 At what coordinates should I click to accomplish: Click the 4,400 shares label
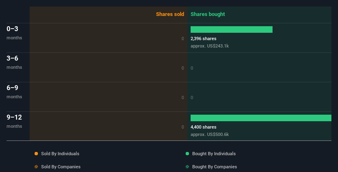203,127
